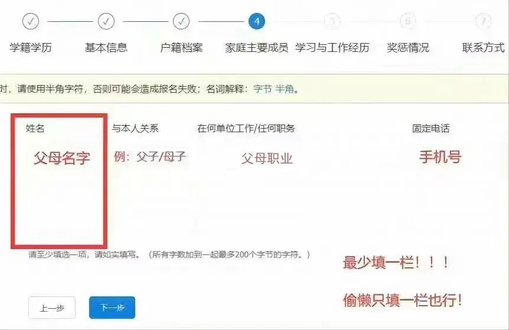
Task: Select the active step 4 circle
Action: (x=257, y=21)
